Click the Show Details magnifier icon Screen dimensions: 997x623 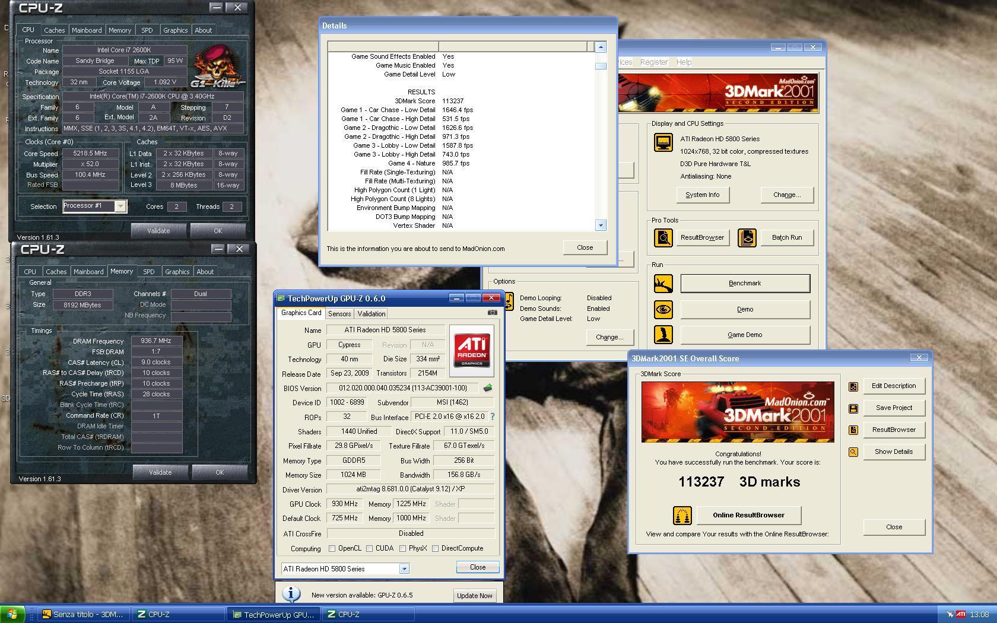click(853, 452)
